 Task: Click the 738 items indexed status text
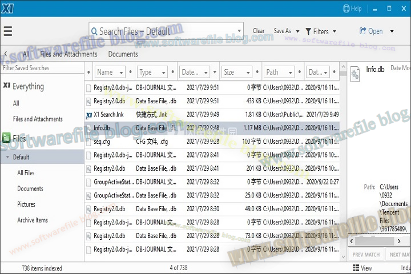click(x=42, y=268)
